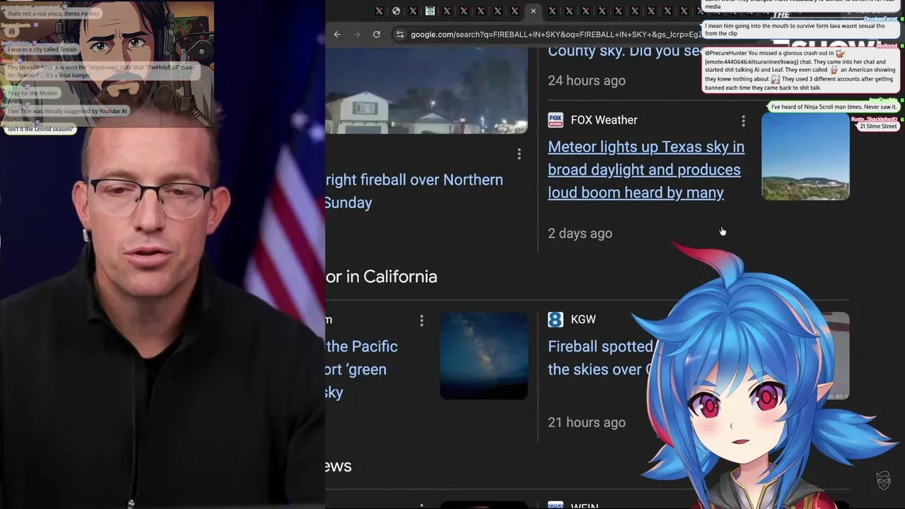Click the Milky Way night sky thumbnail
Screen dimensions: 905x509
(x=484, y=356)
